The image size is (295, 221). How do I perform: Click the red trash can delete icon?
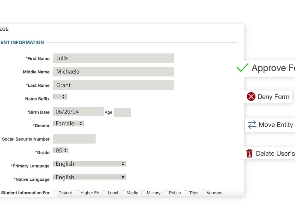click(249, 153)
